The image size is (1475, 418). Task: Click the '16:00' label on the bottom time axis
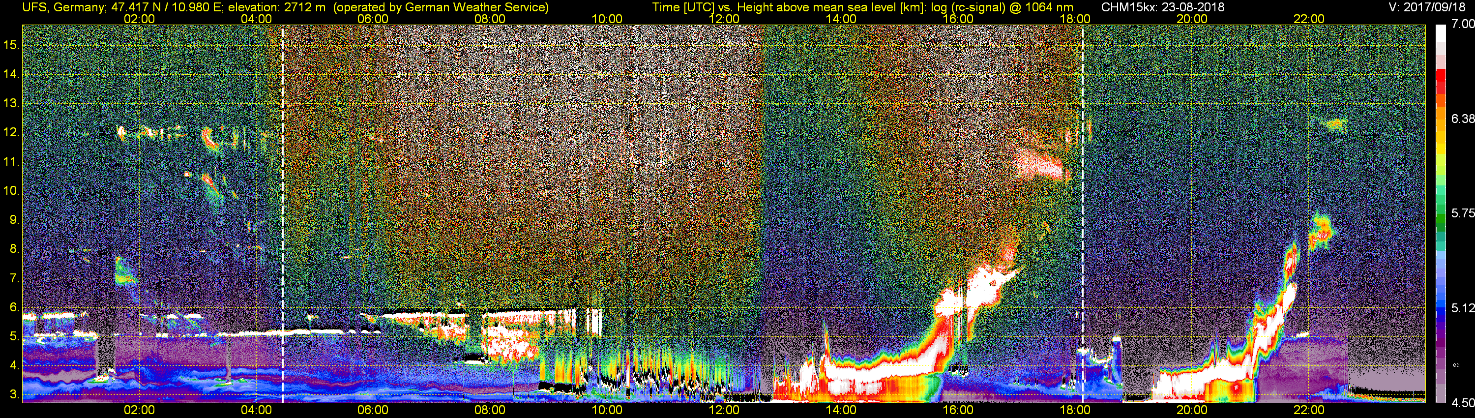coord(958,410)
